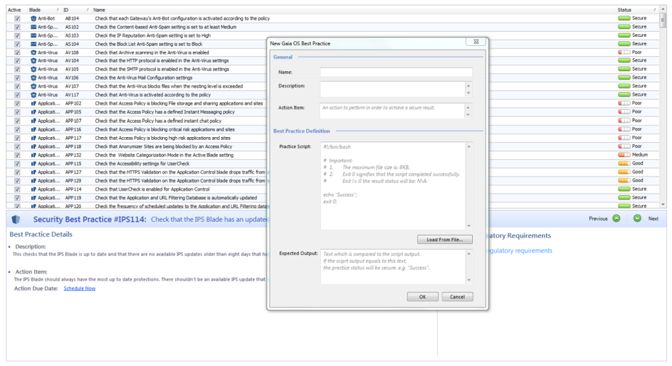Click the Application blade icon for APP127
This screenshot has width=672, height=366.
(34, 172)
